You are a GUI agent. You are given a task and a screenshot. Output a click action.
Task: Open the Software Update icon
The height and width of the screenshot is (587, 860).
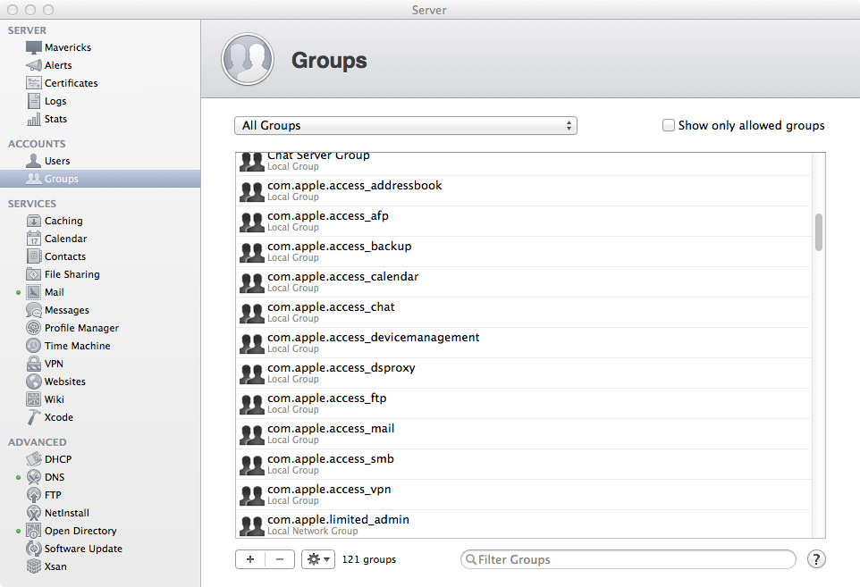click(33, 549)
